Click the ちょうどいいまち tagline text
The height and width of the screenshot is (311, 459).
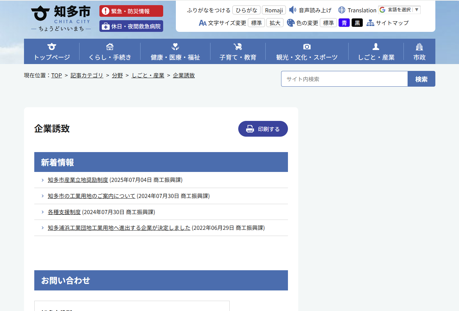click(61, 29)
